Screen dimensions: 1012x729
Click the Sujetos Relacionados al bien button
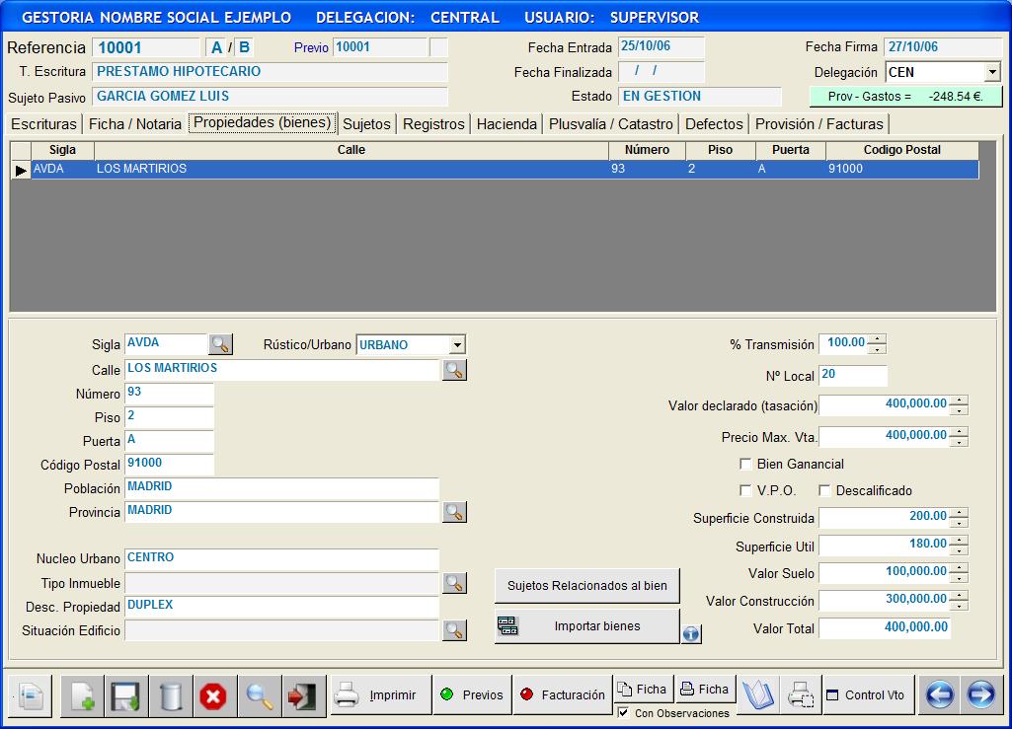(586, 586)
